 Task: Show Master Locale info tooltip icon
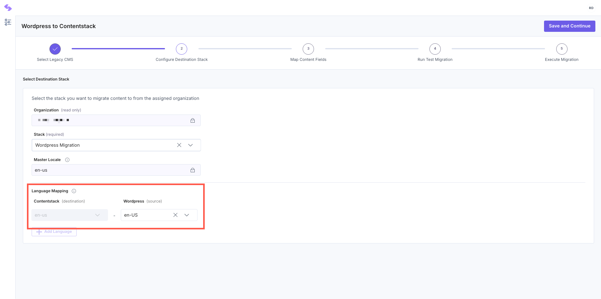[x=67, y=160]
